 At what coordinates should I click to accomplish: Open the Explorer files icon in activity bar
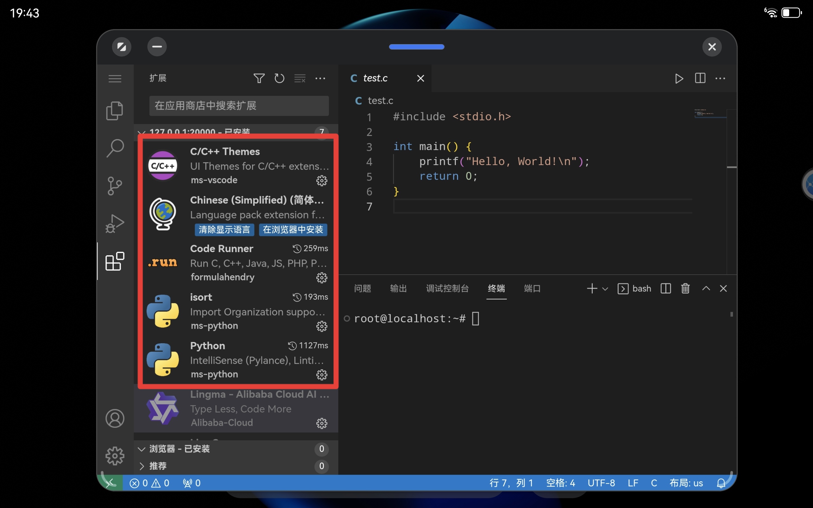[x=115, y=110]
